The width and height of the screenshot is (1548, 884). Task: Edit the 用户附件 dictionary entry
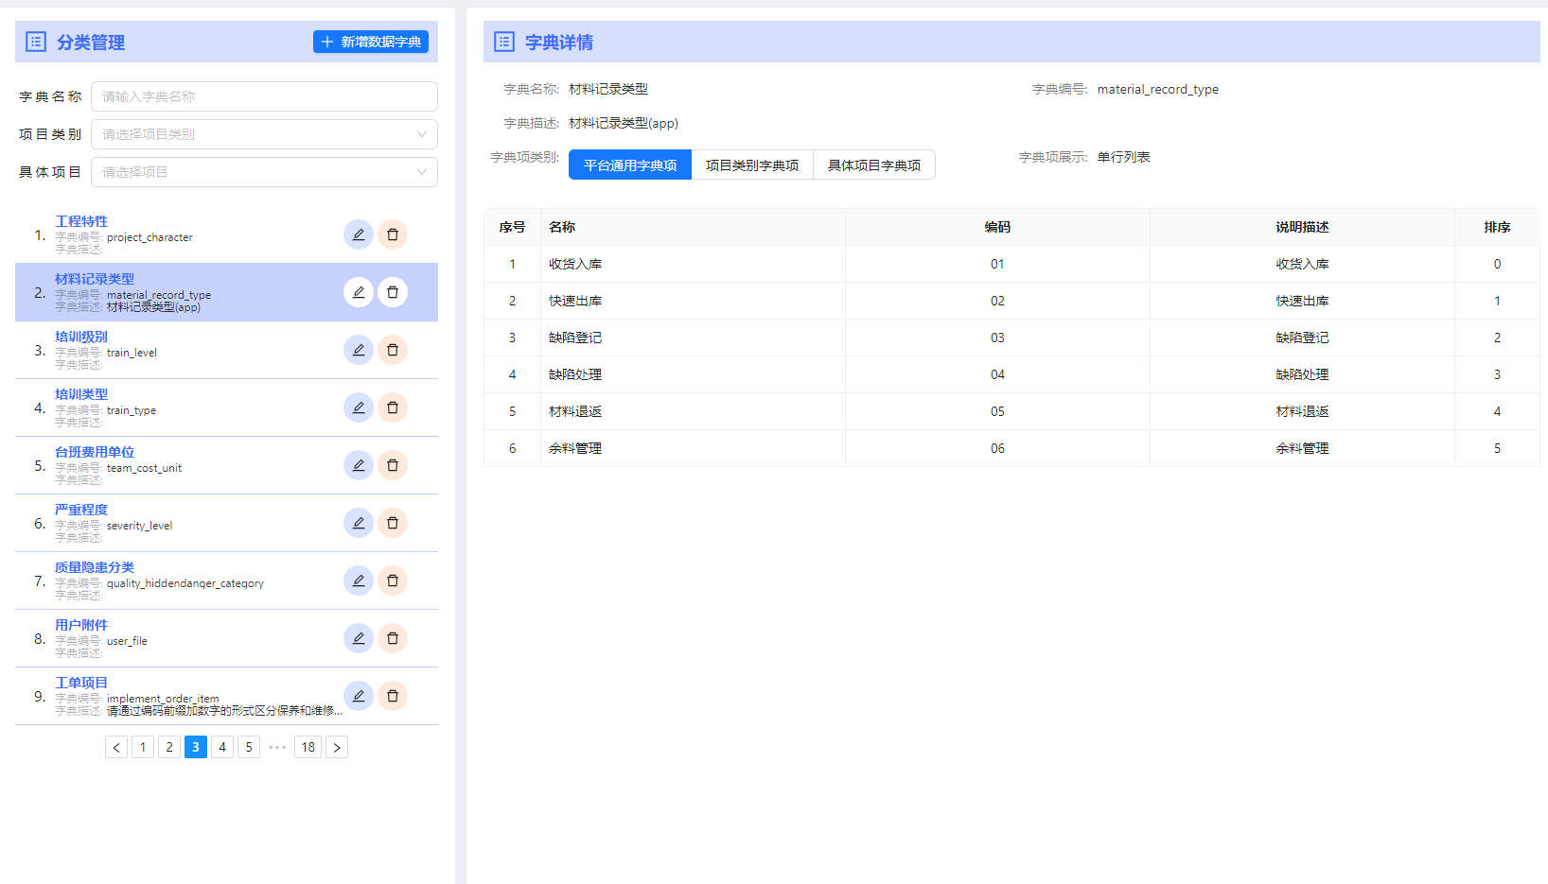pos(359,638)
